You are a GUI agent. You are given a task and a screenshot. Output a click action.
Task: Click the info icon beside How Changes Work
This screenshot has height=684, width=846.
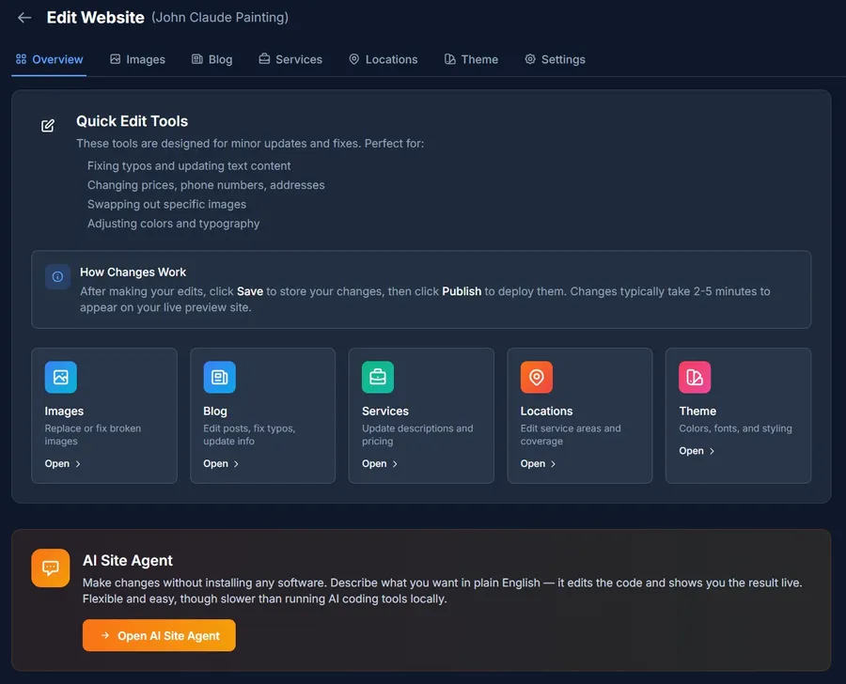57,276
